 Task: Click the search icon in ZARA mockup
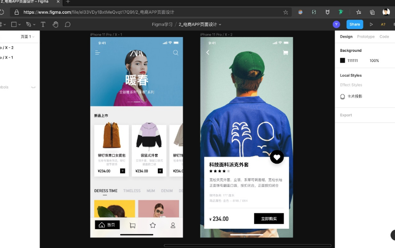pos(176,52)
